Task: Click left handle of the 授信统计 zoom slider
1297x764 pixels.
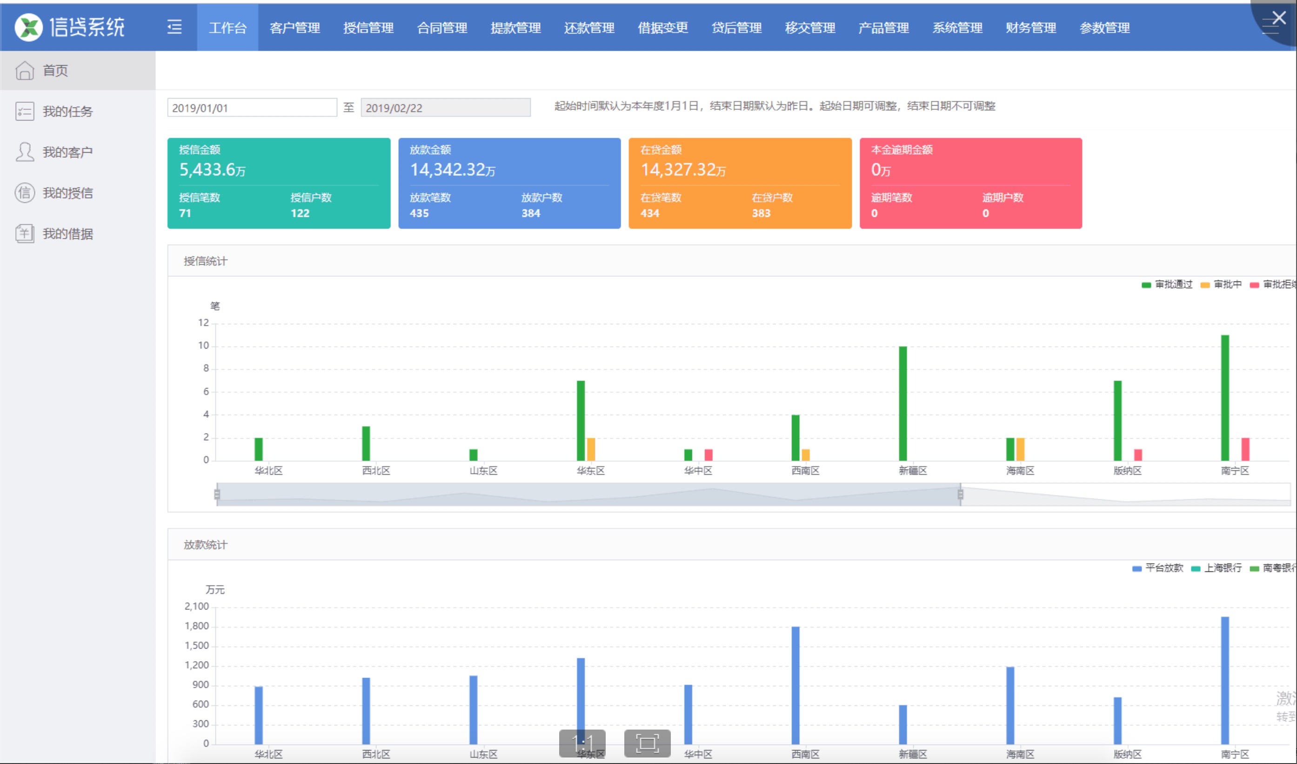Action: (217, 494)
